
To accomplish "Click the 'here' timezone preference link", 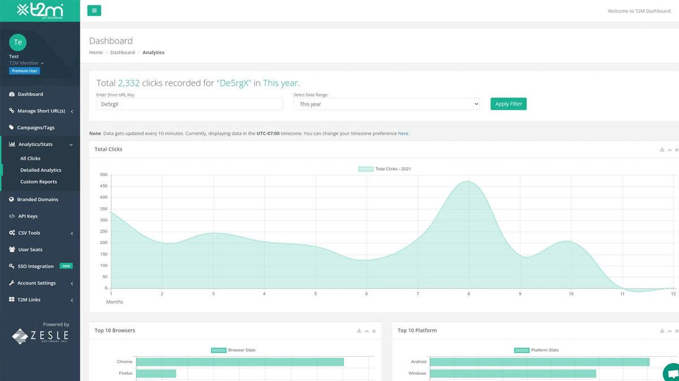I will click(403, 134).
